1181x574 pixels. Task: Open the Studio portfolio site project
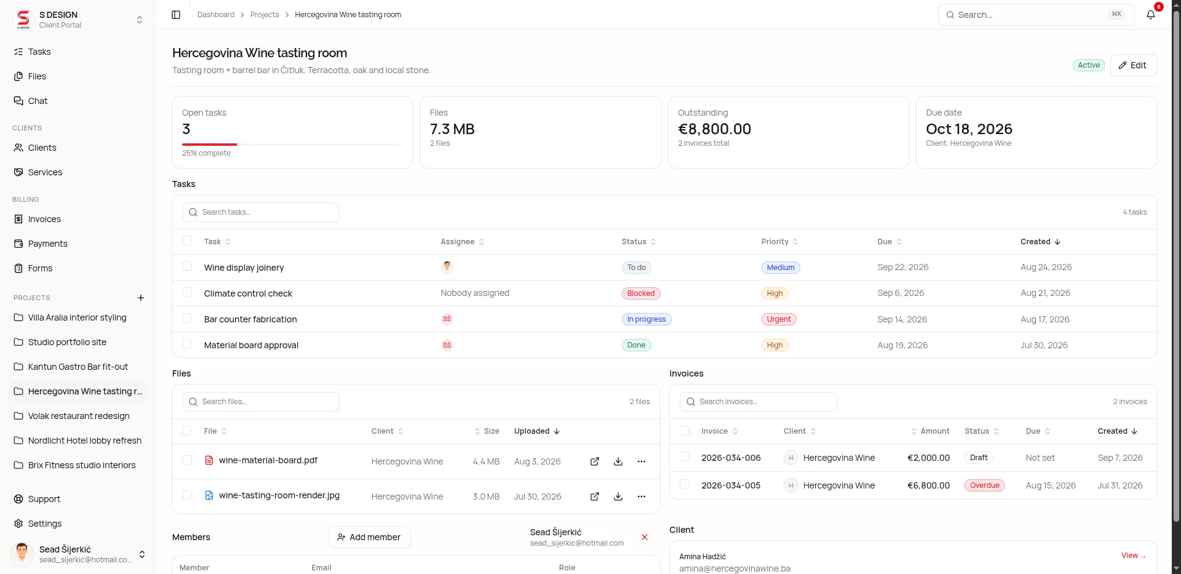(x=79, y=342)
